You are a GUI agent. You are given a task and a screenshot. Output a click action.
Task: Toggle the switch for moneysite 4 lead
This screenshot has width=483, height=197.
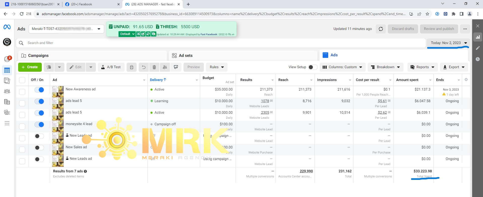pos(39,125)
